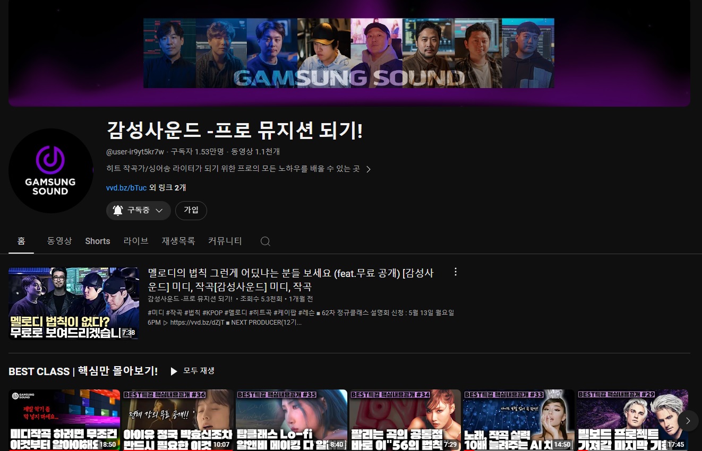Open the Shorts tab

pyautogui.click(x=98, y=241)
